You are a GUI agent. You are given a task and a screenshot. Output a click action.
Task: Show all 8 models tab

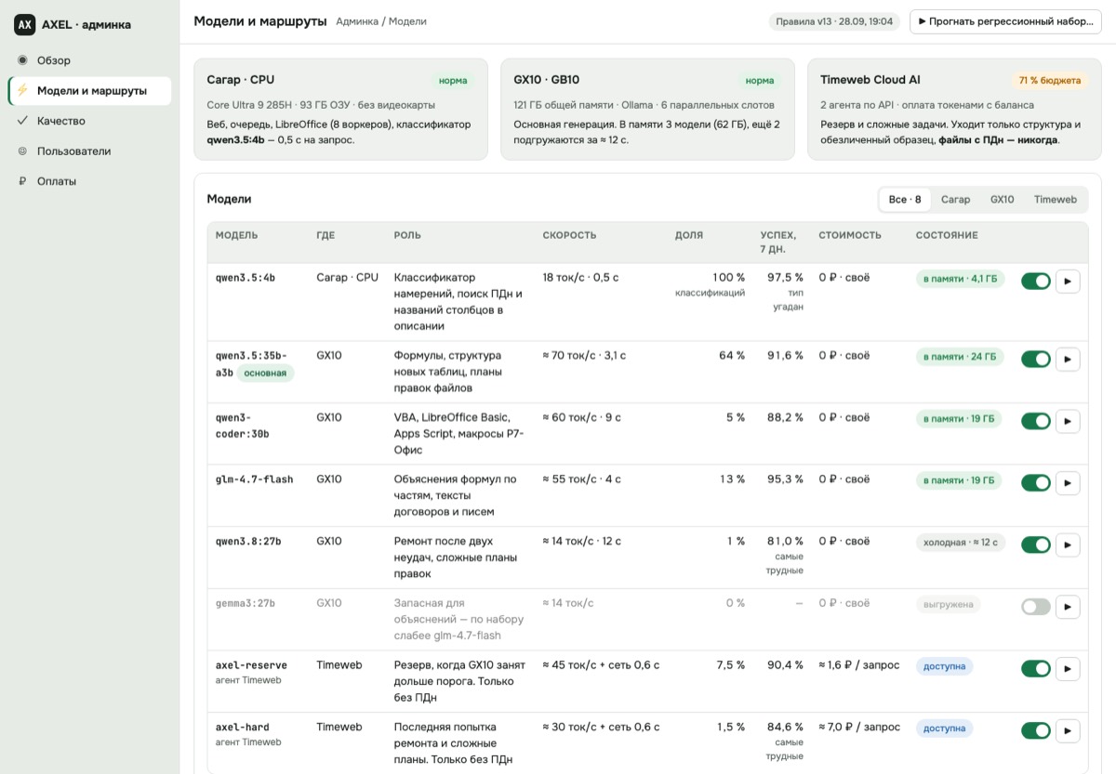pos(905,200)
